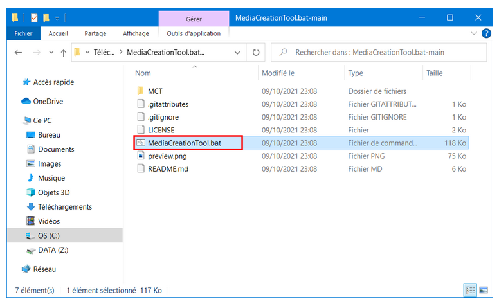Click the 75 Ko size cell

click(x=457, y=156)
